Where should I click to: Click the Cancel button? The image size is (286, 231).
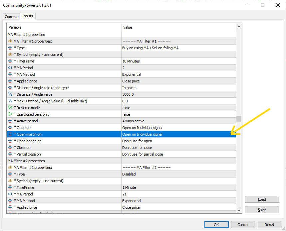point(243,225)
